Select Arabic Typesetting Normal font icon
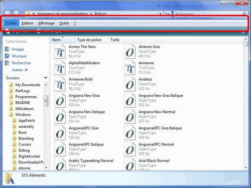The height and width of the screenshot is (188, 251). pos(60,164)
